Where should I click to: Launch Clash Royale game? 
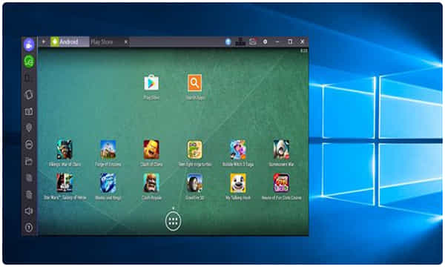click(151, 183)
